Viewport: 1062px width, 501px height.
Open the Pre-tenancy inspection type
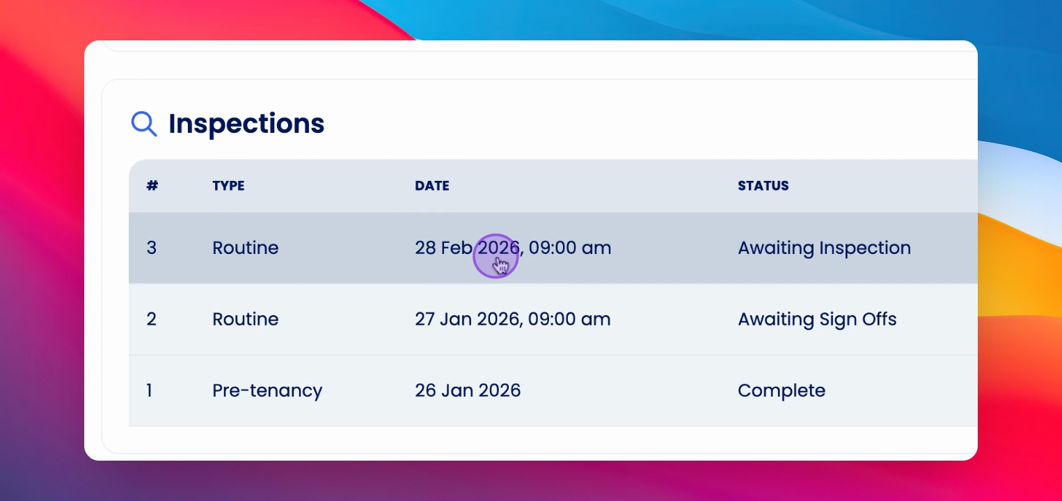[267, 390]
